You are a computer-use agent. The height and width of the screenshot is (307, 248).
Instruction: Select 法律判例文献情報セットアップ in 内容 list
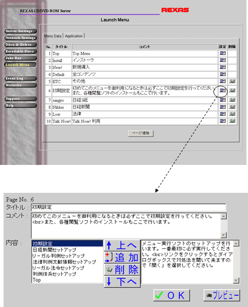coord(67,262)
